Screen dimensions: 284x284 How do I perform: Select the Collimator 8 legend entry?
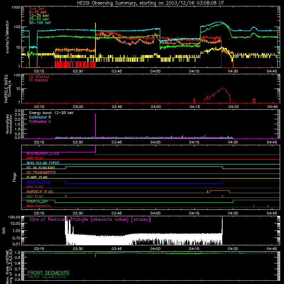(x=40, y=117)
